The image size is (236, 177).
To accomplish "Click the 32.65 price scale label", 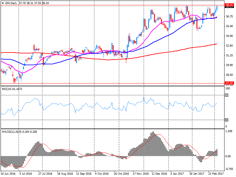I will coord(229,46).
